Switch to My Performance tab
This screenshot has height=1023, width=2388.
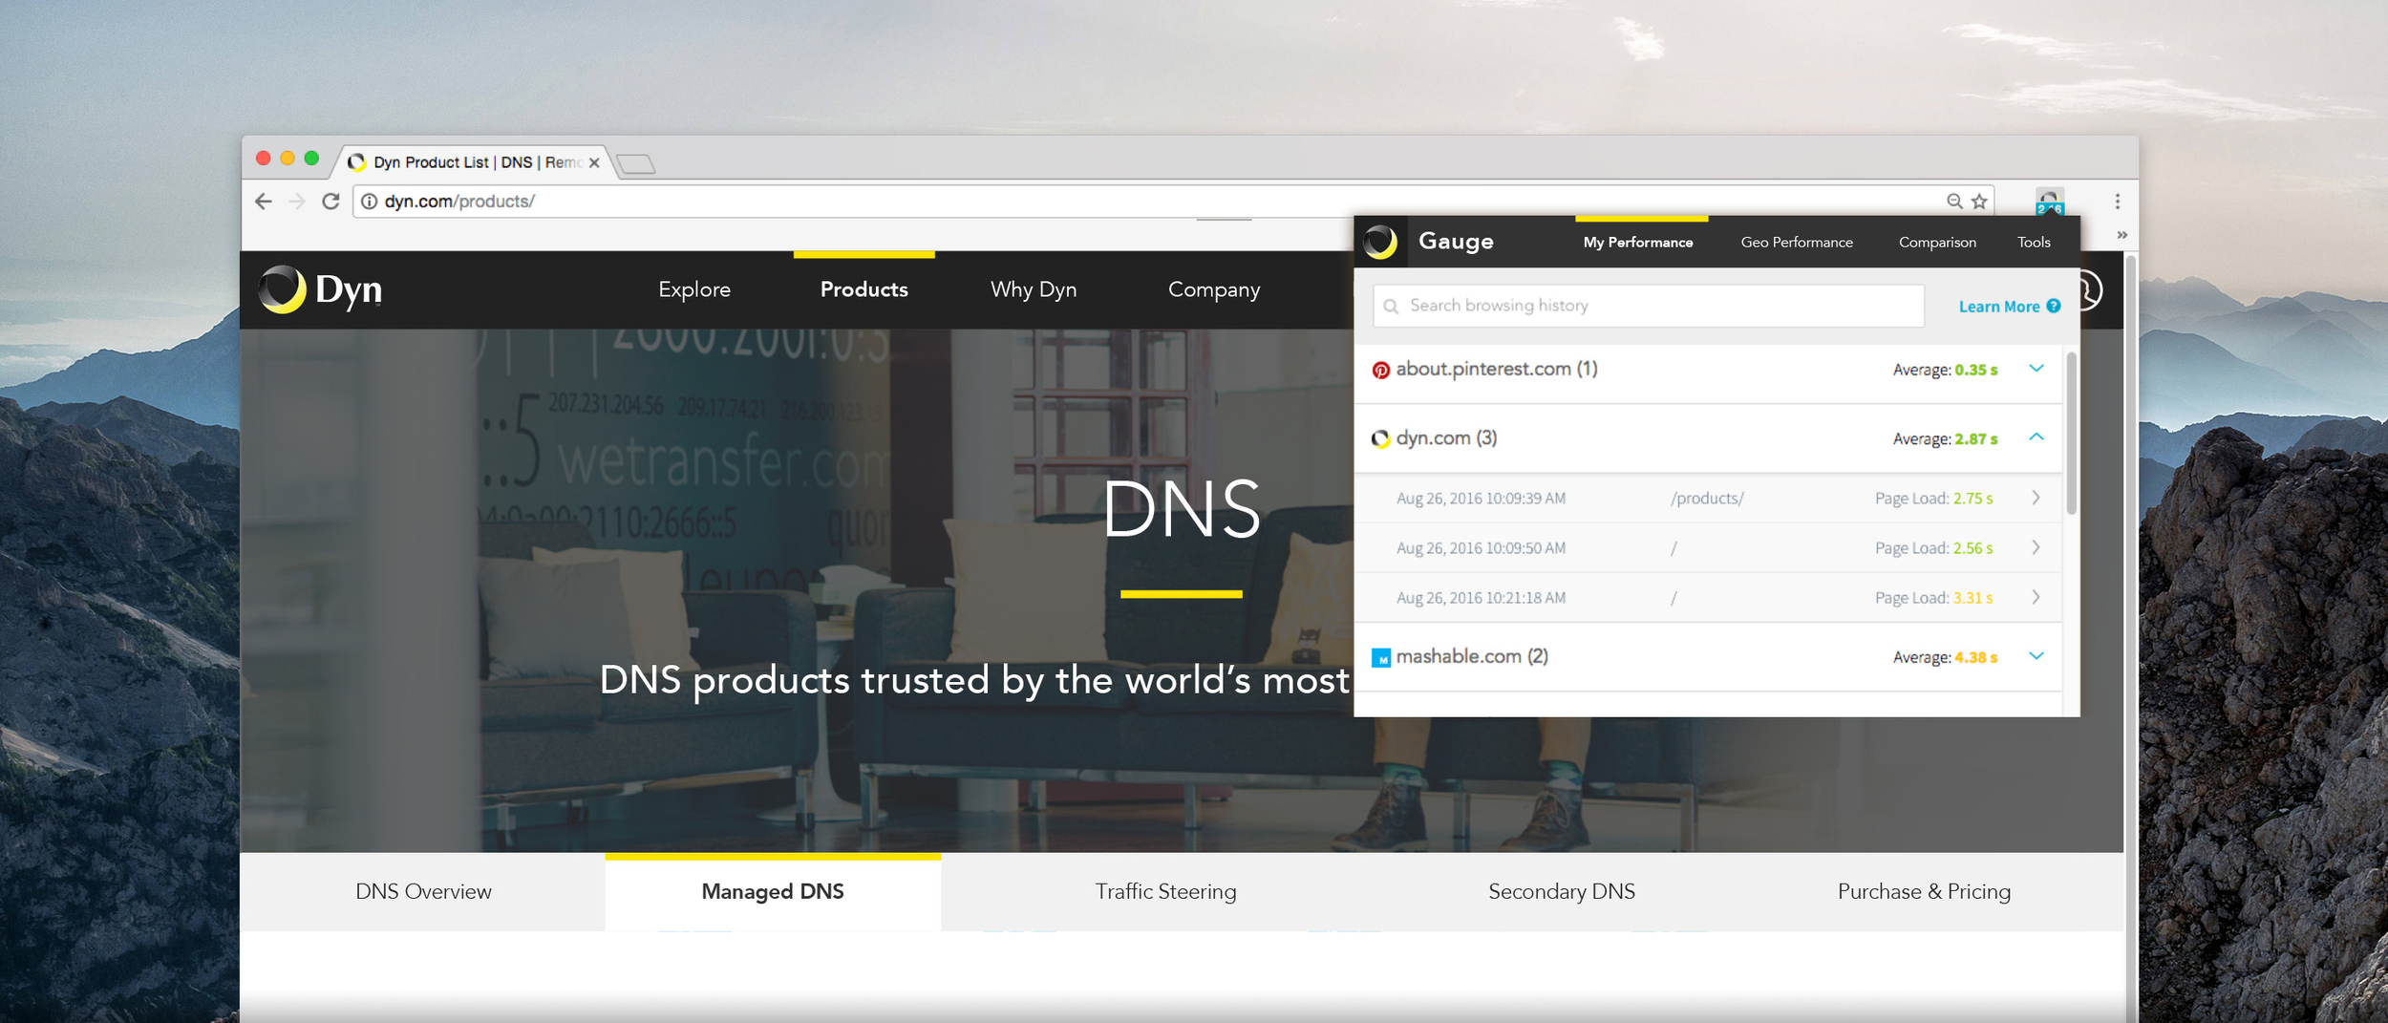(1638, 243)
